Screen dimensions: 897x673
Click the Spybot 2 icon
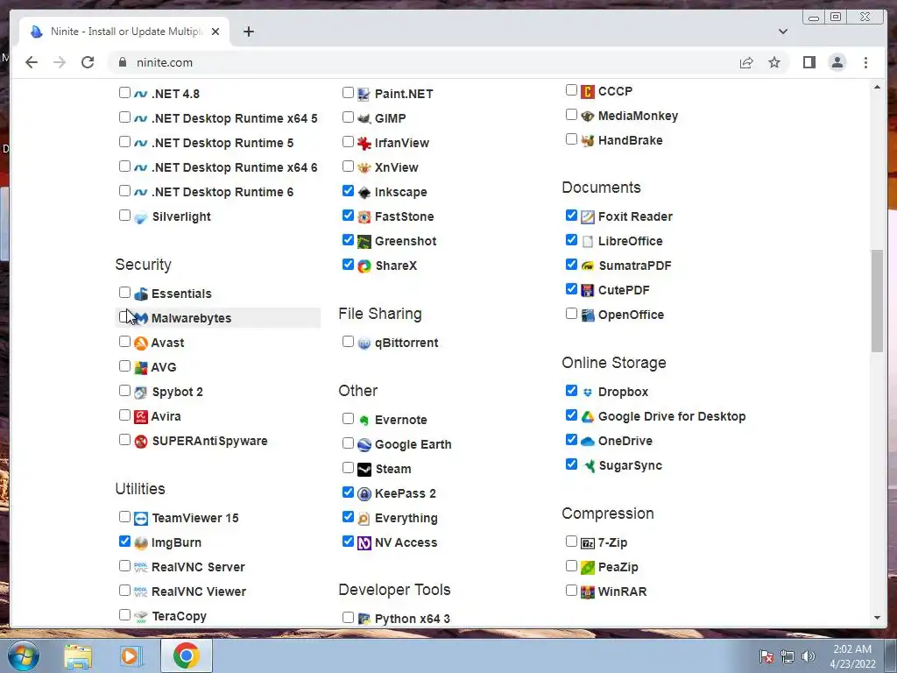click(141, 392)
